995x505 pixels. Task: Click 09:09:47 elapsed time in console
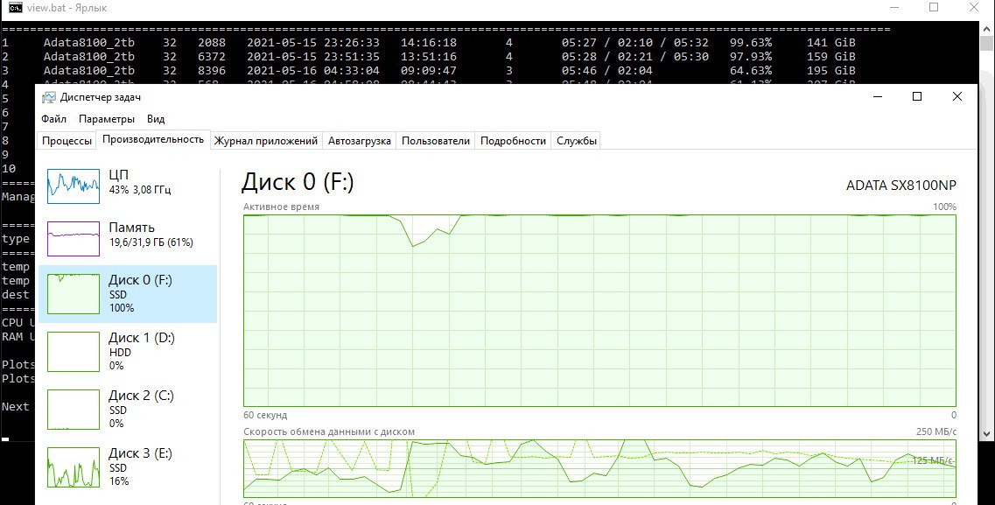[x=428, y=70]
